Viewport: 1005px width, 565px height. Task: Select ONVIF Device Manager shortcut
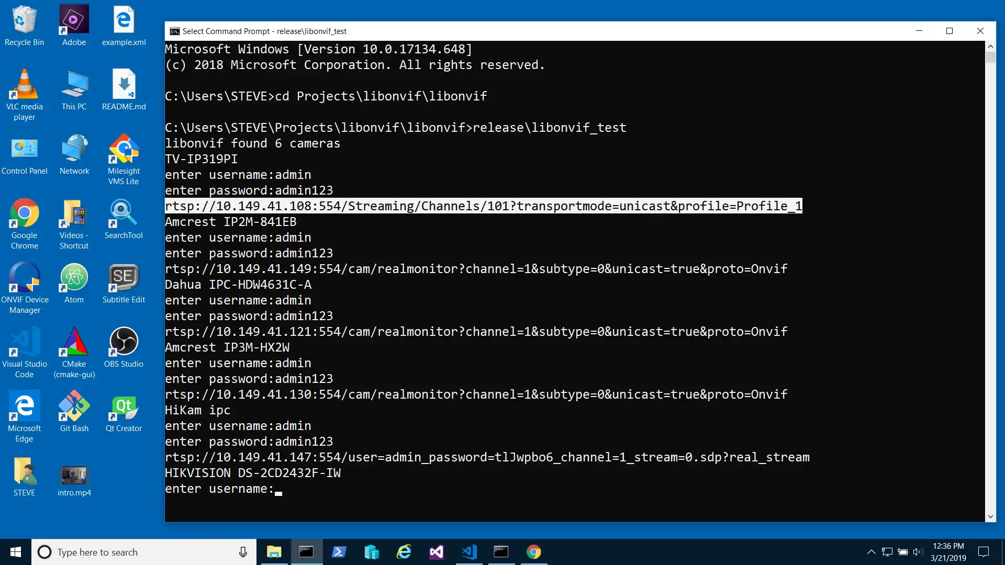(x=24, y=288)
